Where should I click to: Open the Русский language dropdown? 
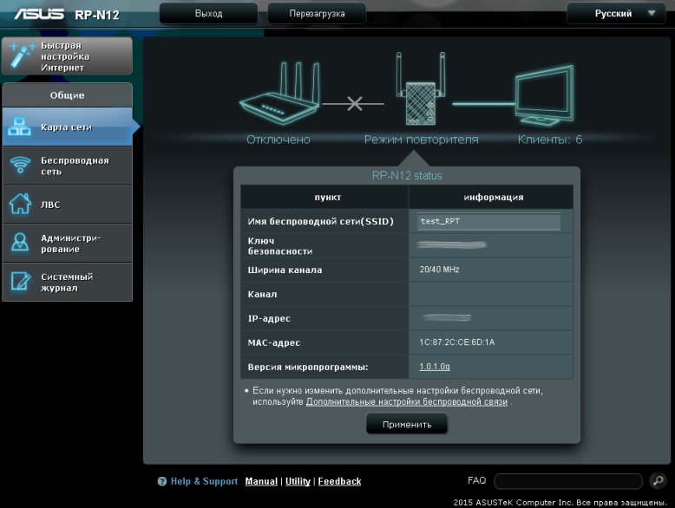(x=616, y=13)
